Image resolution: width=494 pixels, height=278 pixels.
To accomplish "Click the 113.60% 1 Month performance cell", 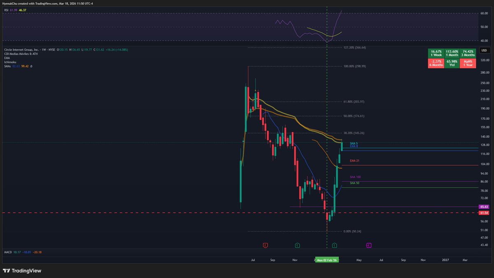I will 452,53.
